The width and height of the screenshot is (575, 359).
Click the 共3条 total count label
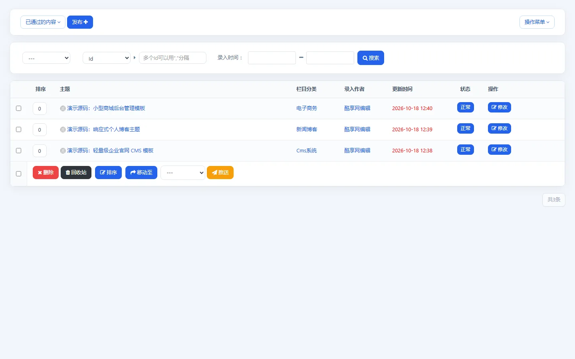coord(554,200)
